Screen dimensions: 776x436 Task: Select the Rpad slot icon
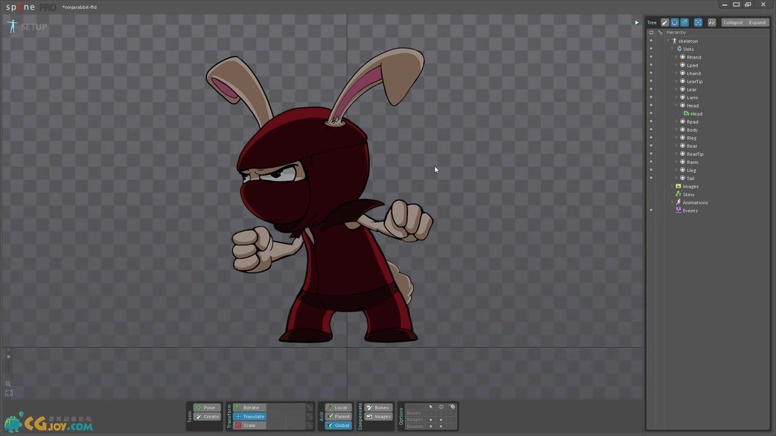[683, 122]
